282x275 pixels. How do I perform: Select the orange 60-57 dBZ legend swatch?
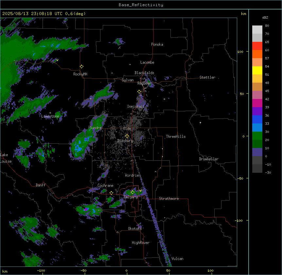tap(257, 54)
